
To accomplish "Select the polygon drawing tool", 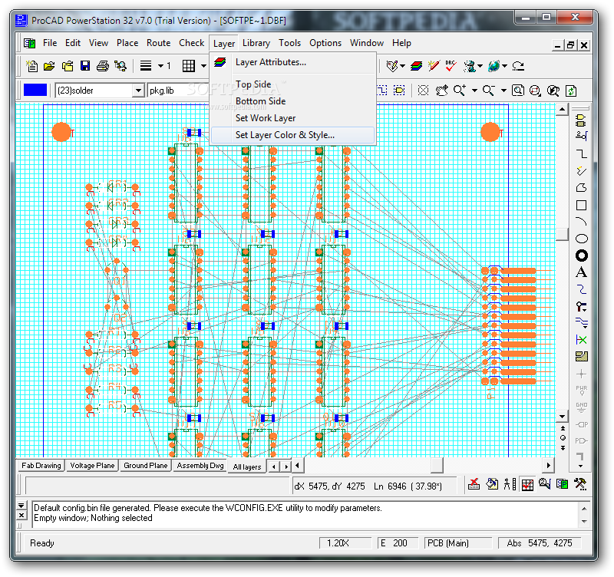I will point(582,187).
